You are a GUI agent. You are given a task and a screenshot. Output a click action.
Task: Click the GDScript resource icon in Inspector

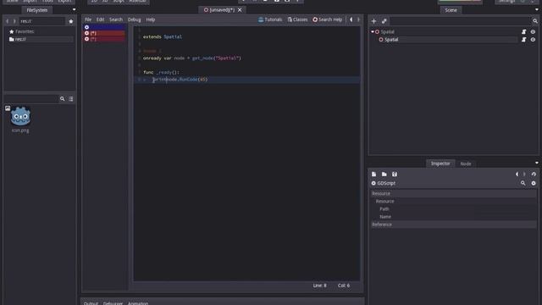(x=373, y=183)
